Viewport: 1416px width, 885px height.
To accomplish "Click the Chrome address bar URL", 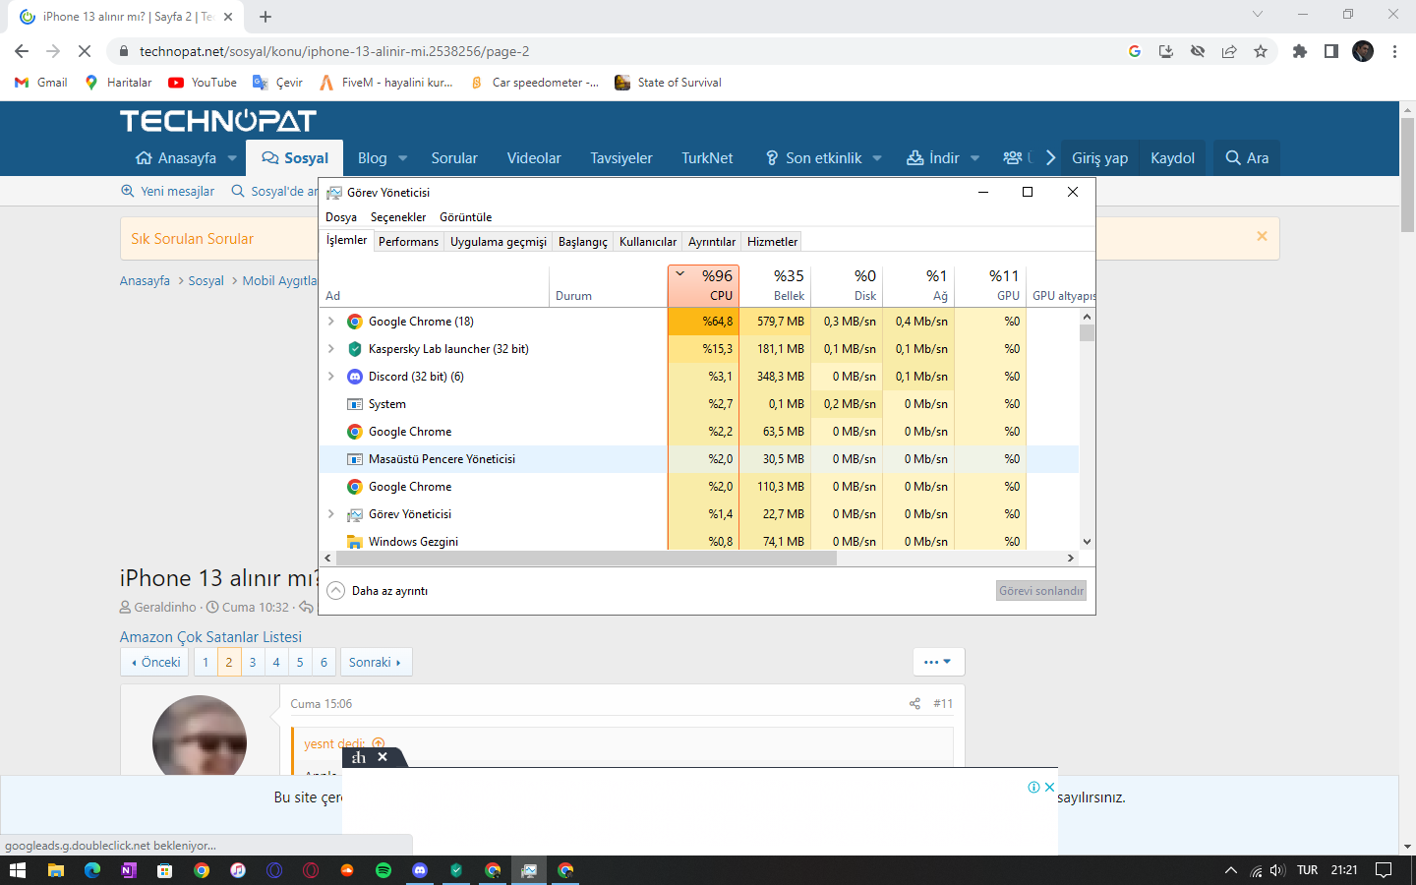I will pos(334,51).
